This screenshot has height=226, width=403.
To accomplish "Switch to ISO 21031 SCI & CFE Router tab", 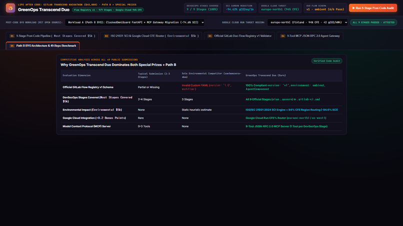I will point(151,36).
